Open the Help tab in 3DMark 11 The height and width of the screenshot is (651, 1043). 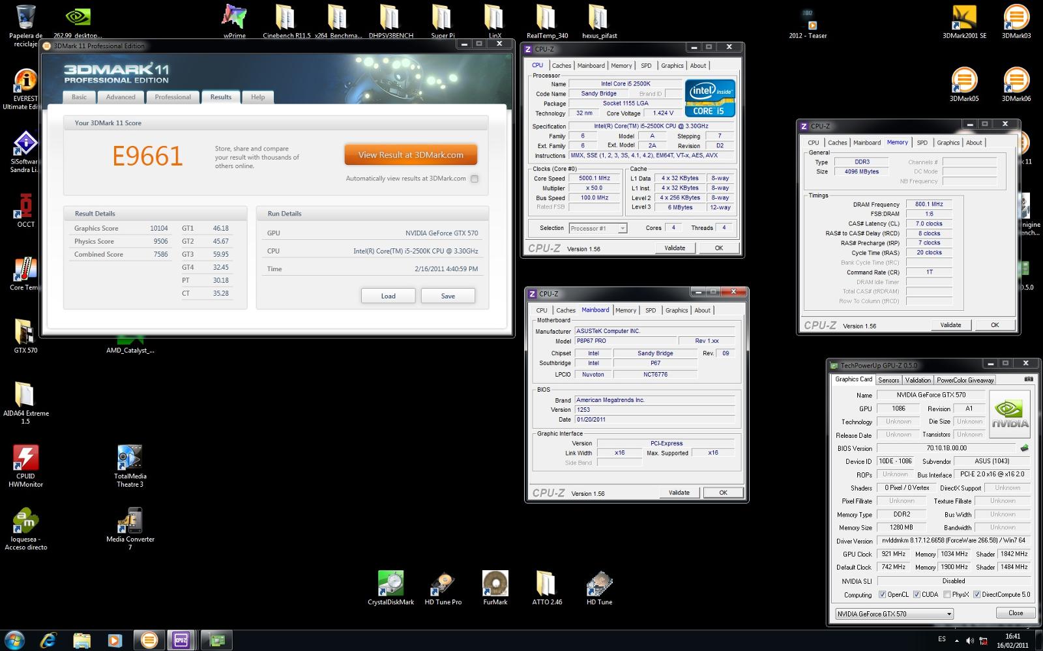point(258,97)
